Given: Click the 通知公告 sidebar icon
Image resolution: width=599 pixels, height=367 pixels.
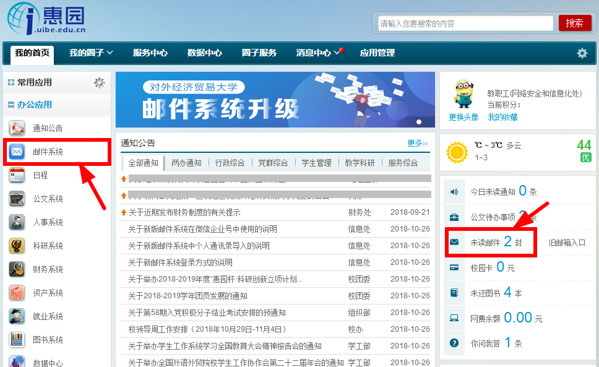Looking at the screenshot, I should pyautogui.click(x=17, y=128).
